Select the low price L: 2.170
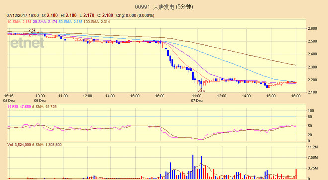The image size is (328, 180). pyautogui.click(x=87, y=16)
